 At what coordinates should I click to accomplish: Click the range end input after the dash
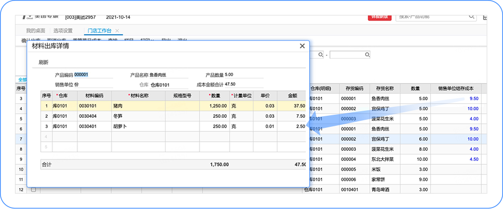[347, 55]
